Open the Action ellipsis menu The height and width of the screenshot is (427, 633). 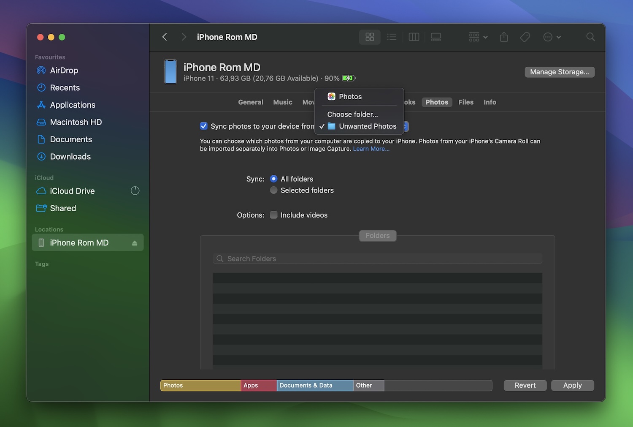tap(552, 37)
